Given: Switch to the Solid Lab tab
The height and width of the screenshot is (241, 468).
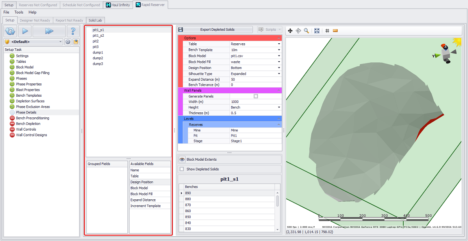Looking at the screenshot, I should pos(96,20).
